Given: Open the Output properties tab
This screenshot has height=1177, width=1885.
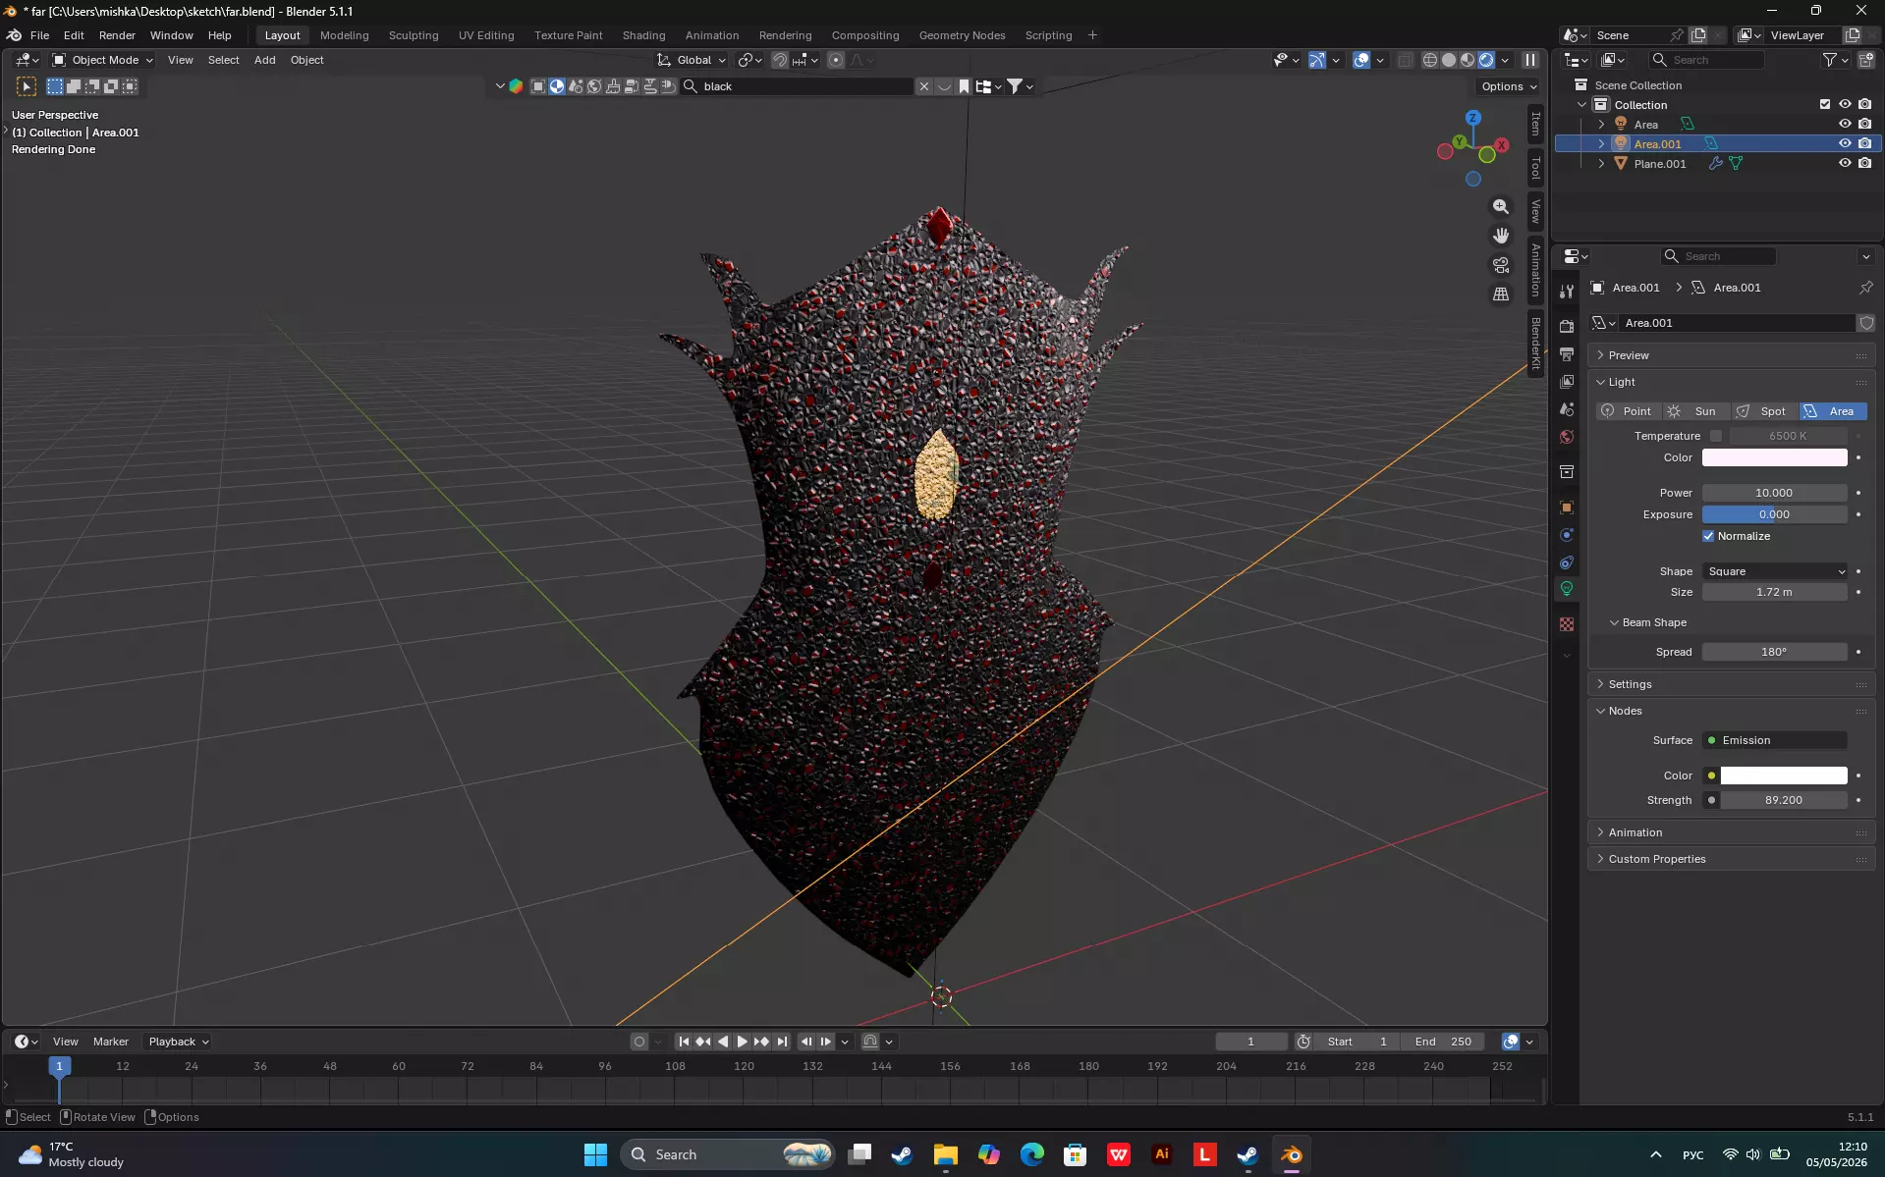Looking at the screenshot, I should 1567,353.
